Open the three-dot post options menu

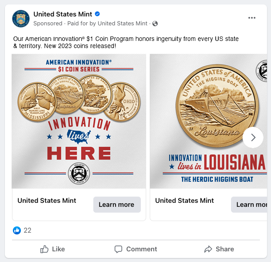point(251,18)
